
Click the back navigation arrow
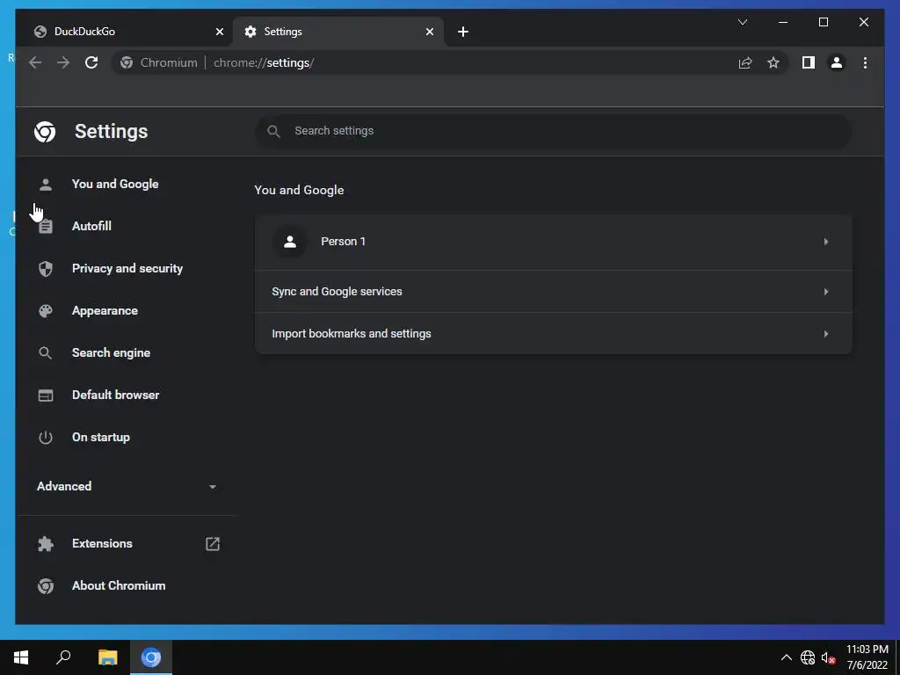(x=35, y=62)
